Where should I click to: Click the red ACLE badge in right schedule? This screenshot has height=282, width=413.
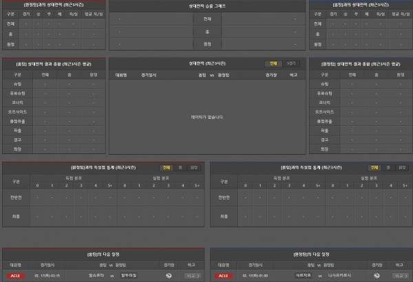(x=222, y=275)
